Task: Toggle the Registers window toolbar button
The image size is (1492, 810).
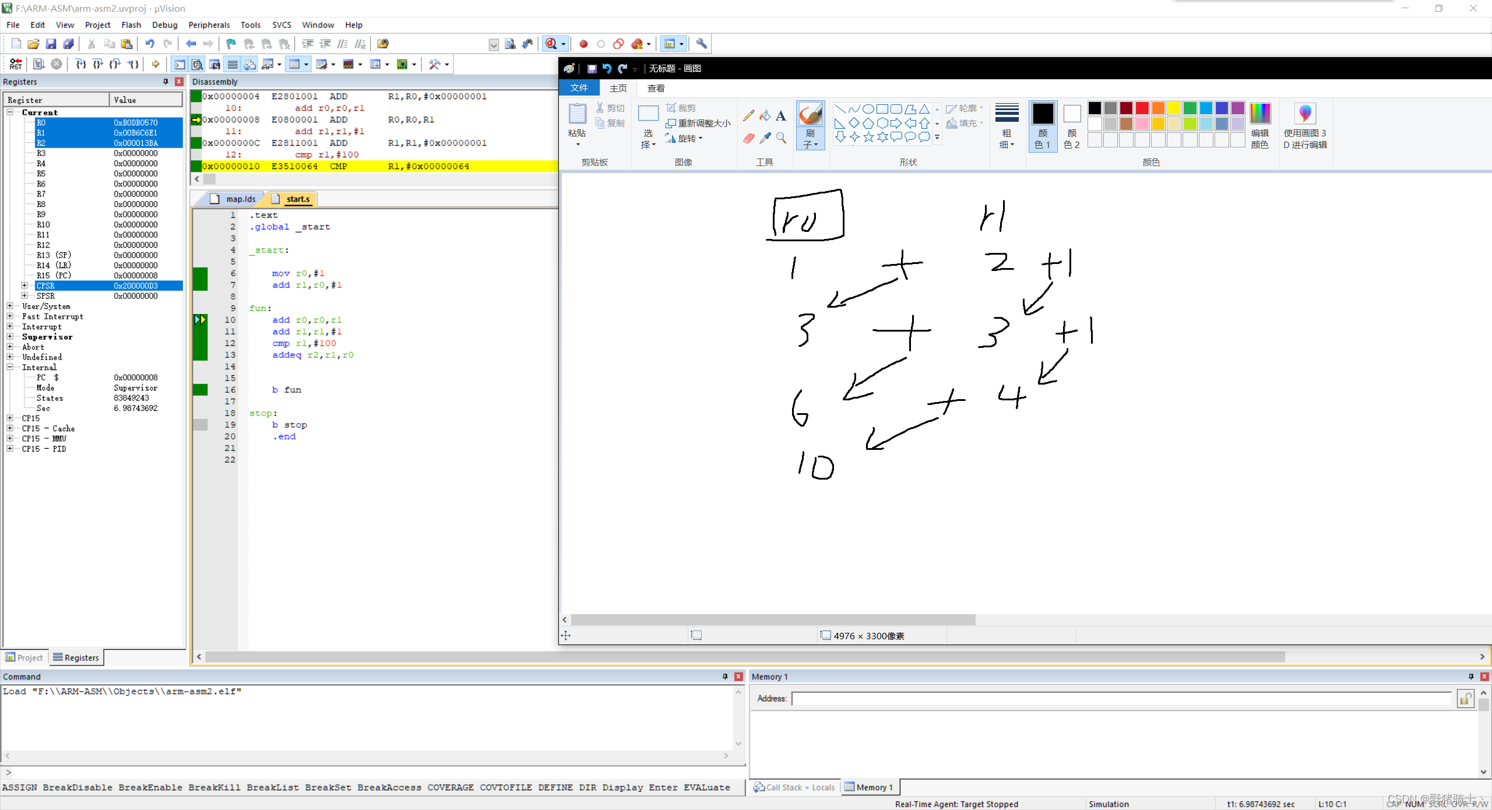Action: [232, 64]
